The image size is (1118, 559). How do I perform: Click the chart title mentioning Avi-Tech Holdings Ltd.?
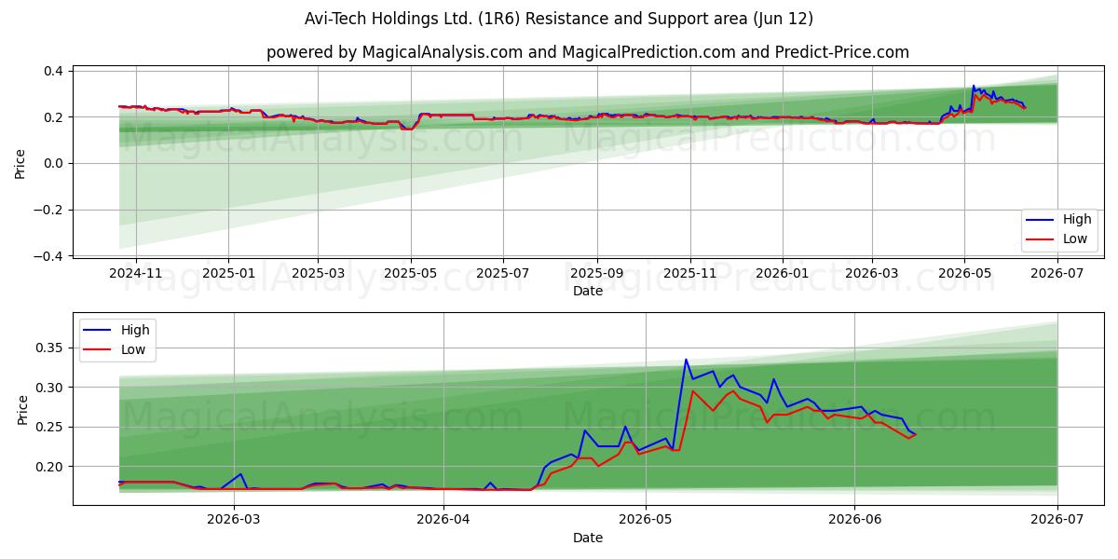coord(559,19)
